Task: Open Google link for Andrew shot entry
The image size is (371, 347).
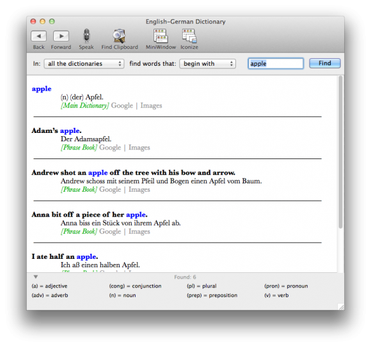Action: pos(110,190)
